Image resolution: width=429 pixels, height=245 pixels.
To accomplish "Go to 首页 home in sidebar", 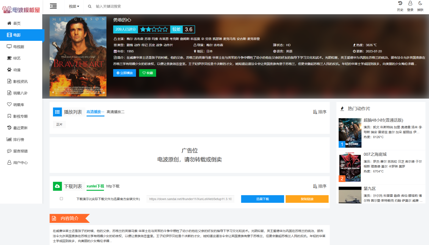I will [x=17, y=23].
